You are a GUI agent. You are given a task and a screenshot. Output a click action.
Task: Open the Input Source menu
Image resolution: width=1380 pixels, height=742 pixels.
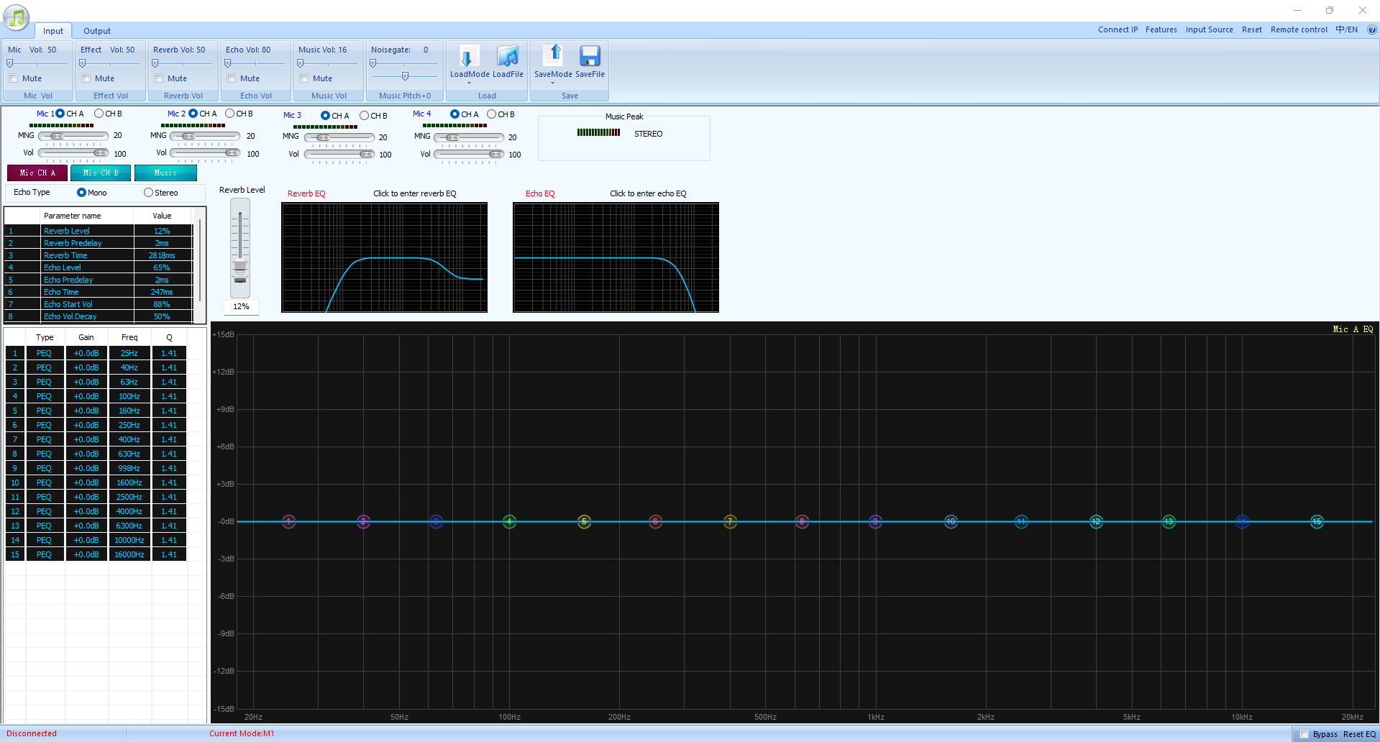click(x=1209, y=29)
